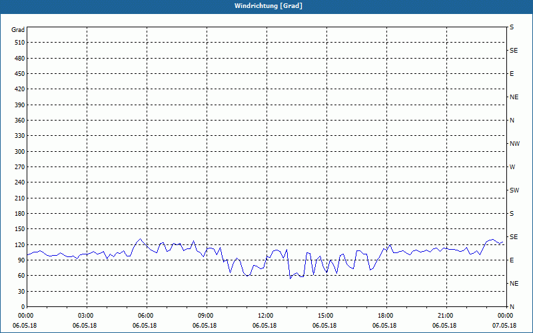Image resolution: width=533 pixels, height=333 pixels.
Task: Click the "S" compass label at 180 gridline
Action: click(x=512, y=214)
